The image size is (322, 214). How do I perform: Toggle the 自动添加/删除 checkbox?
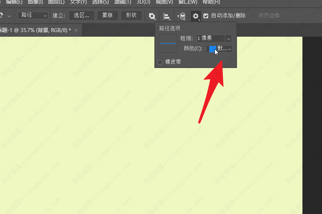coord(206,16)
